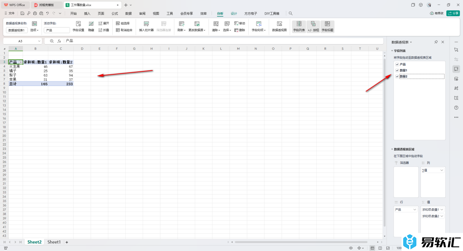The width and height of the screenshot is (463, 251).
Task: Collapse the 数据透视表区域 section
Action: pos(392,149)
